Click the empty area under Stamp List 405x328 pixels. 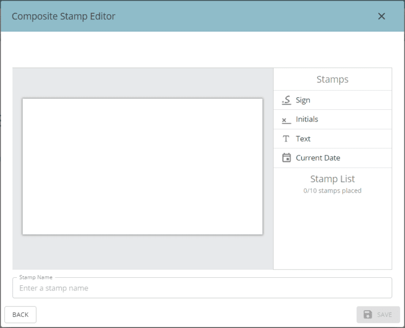(332, 232)
